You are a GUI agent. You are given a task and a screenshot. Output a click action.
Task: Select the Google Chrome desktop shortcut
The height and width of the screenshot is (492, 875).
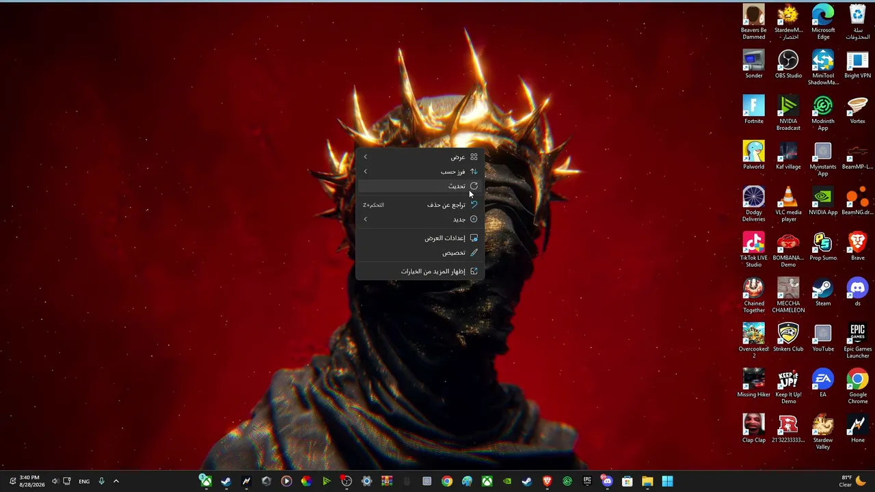[857, 386]
